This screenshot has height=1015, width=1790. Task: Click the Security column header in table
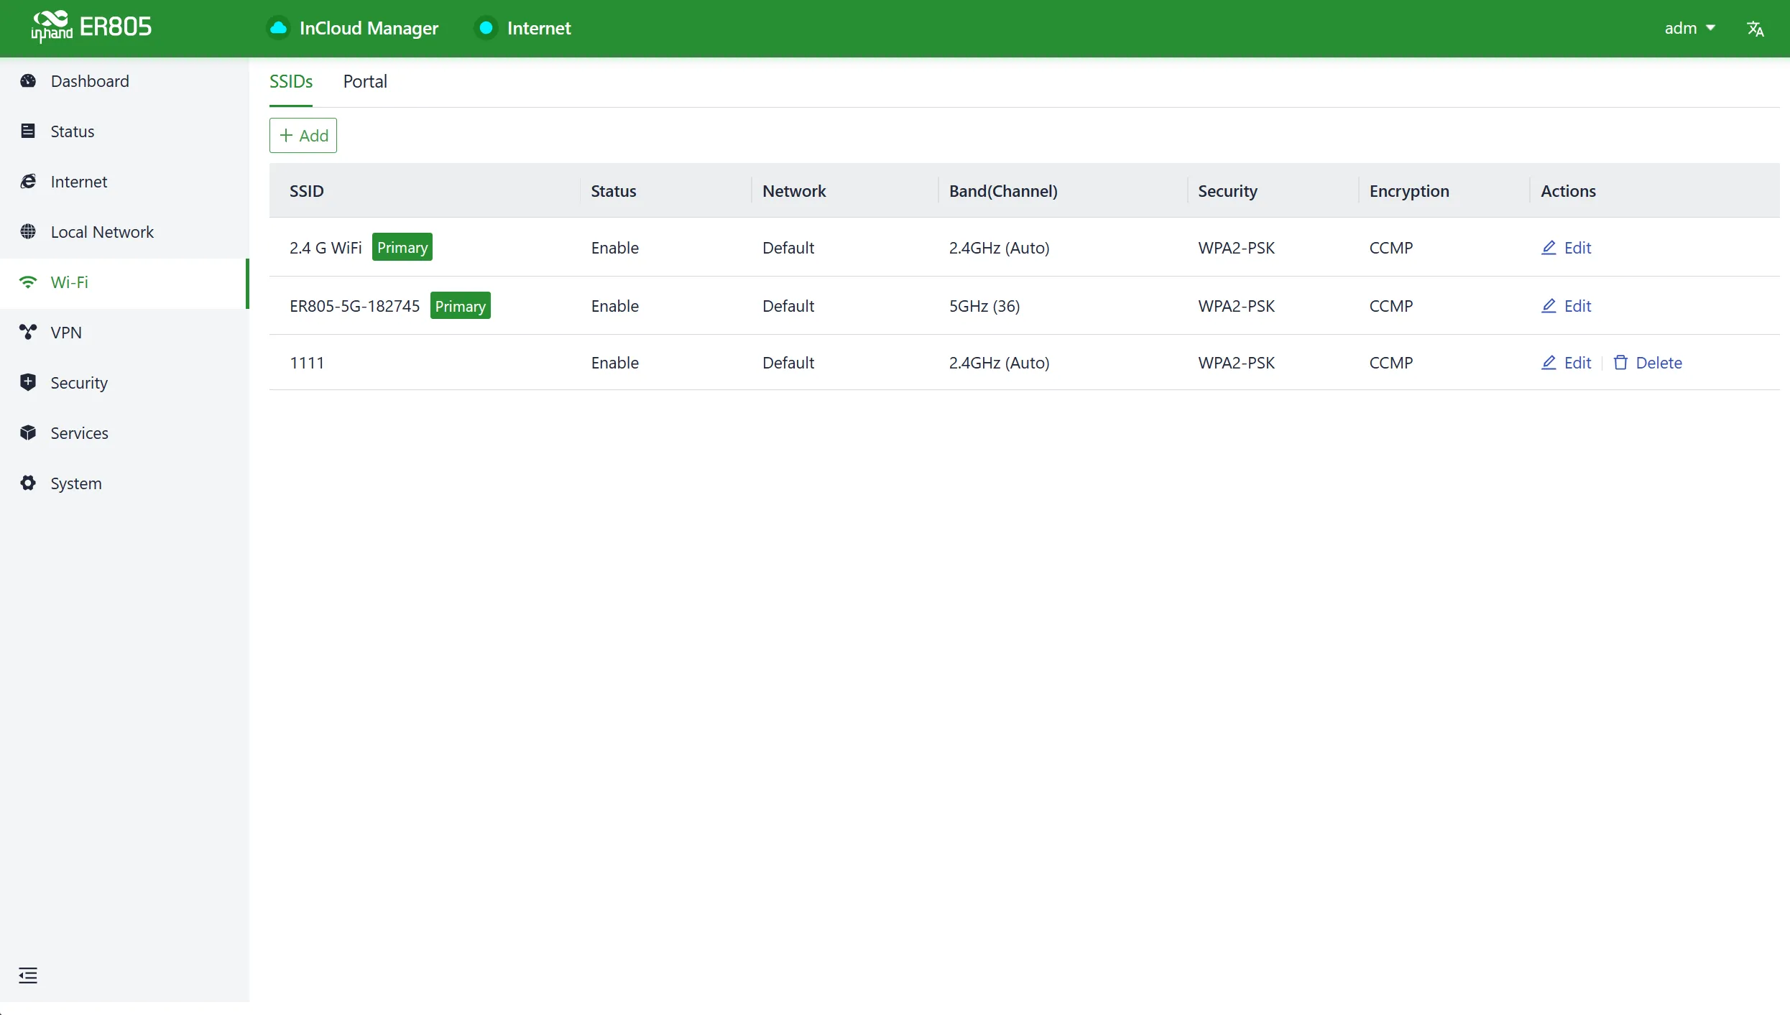pos(1227,190)
